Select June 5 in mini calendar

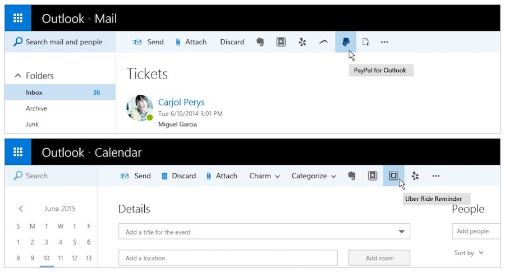(x=75, y=242)
